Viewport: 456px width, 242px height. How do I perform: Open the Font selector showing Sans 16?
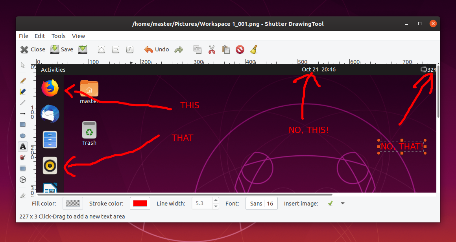261,204
